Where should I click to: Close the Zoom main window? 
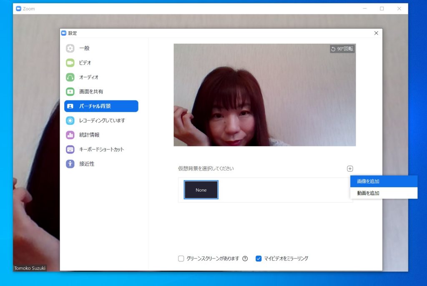point(399,9)
